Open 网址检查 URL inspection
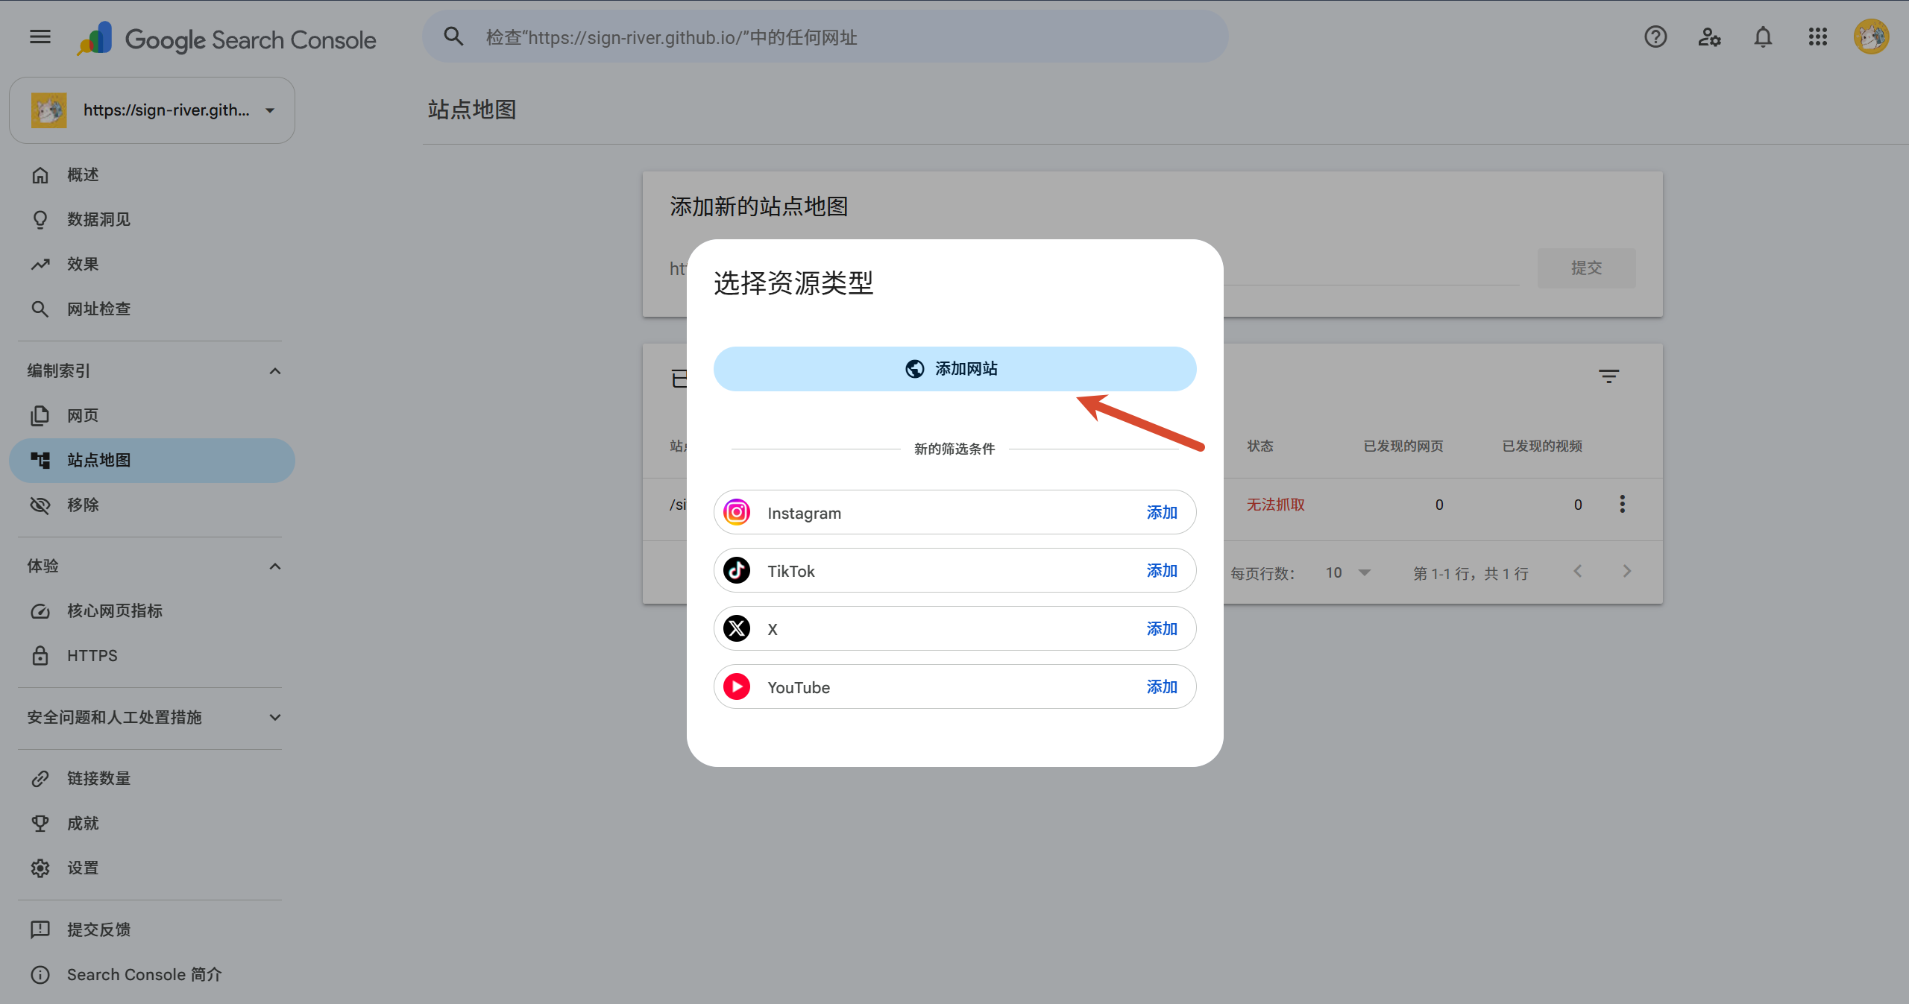 (x=152, y=309)
